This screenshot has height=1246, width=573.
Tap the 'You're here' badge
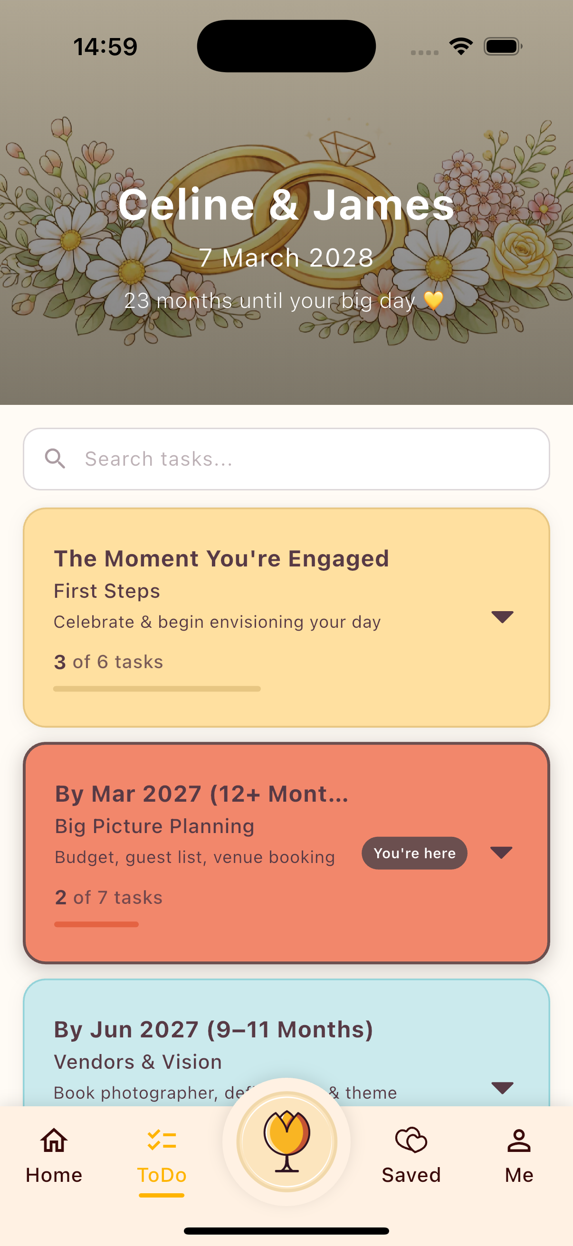(414, 853)
